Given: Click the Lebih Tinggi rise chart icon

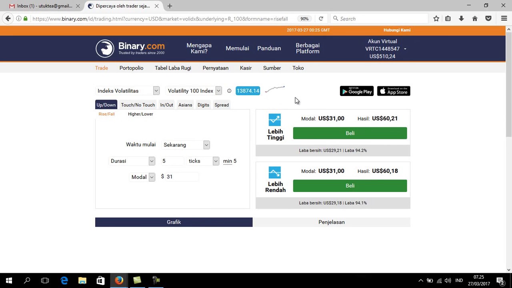Looking at the screenshot, I should pos(275,120).
